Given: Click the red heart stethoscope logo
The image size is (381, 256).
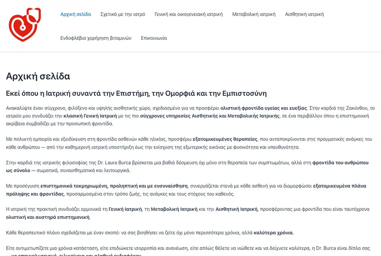Looking at the screenshot, I should click(25, 25).
